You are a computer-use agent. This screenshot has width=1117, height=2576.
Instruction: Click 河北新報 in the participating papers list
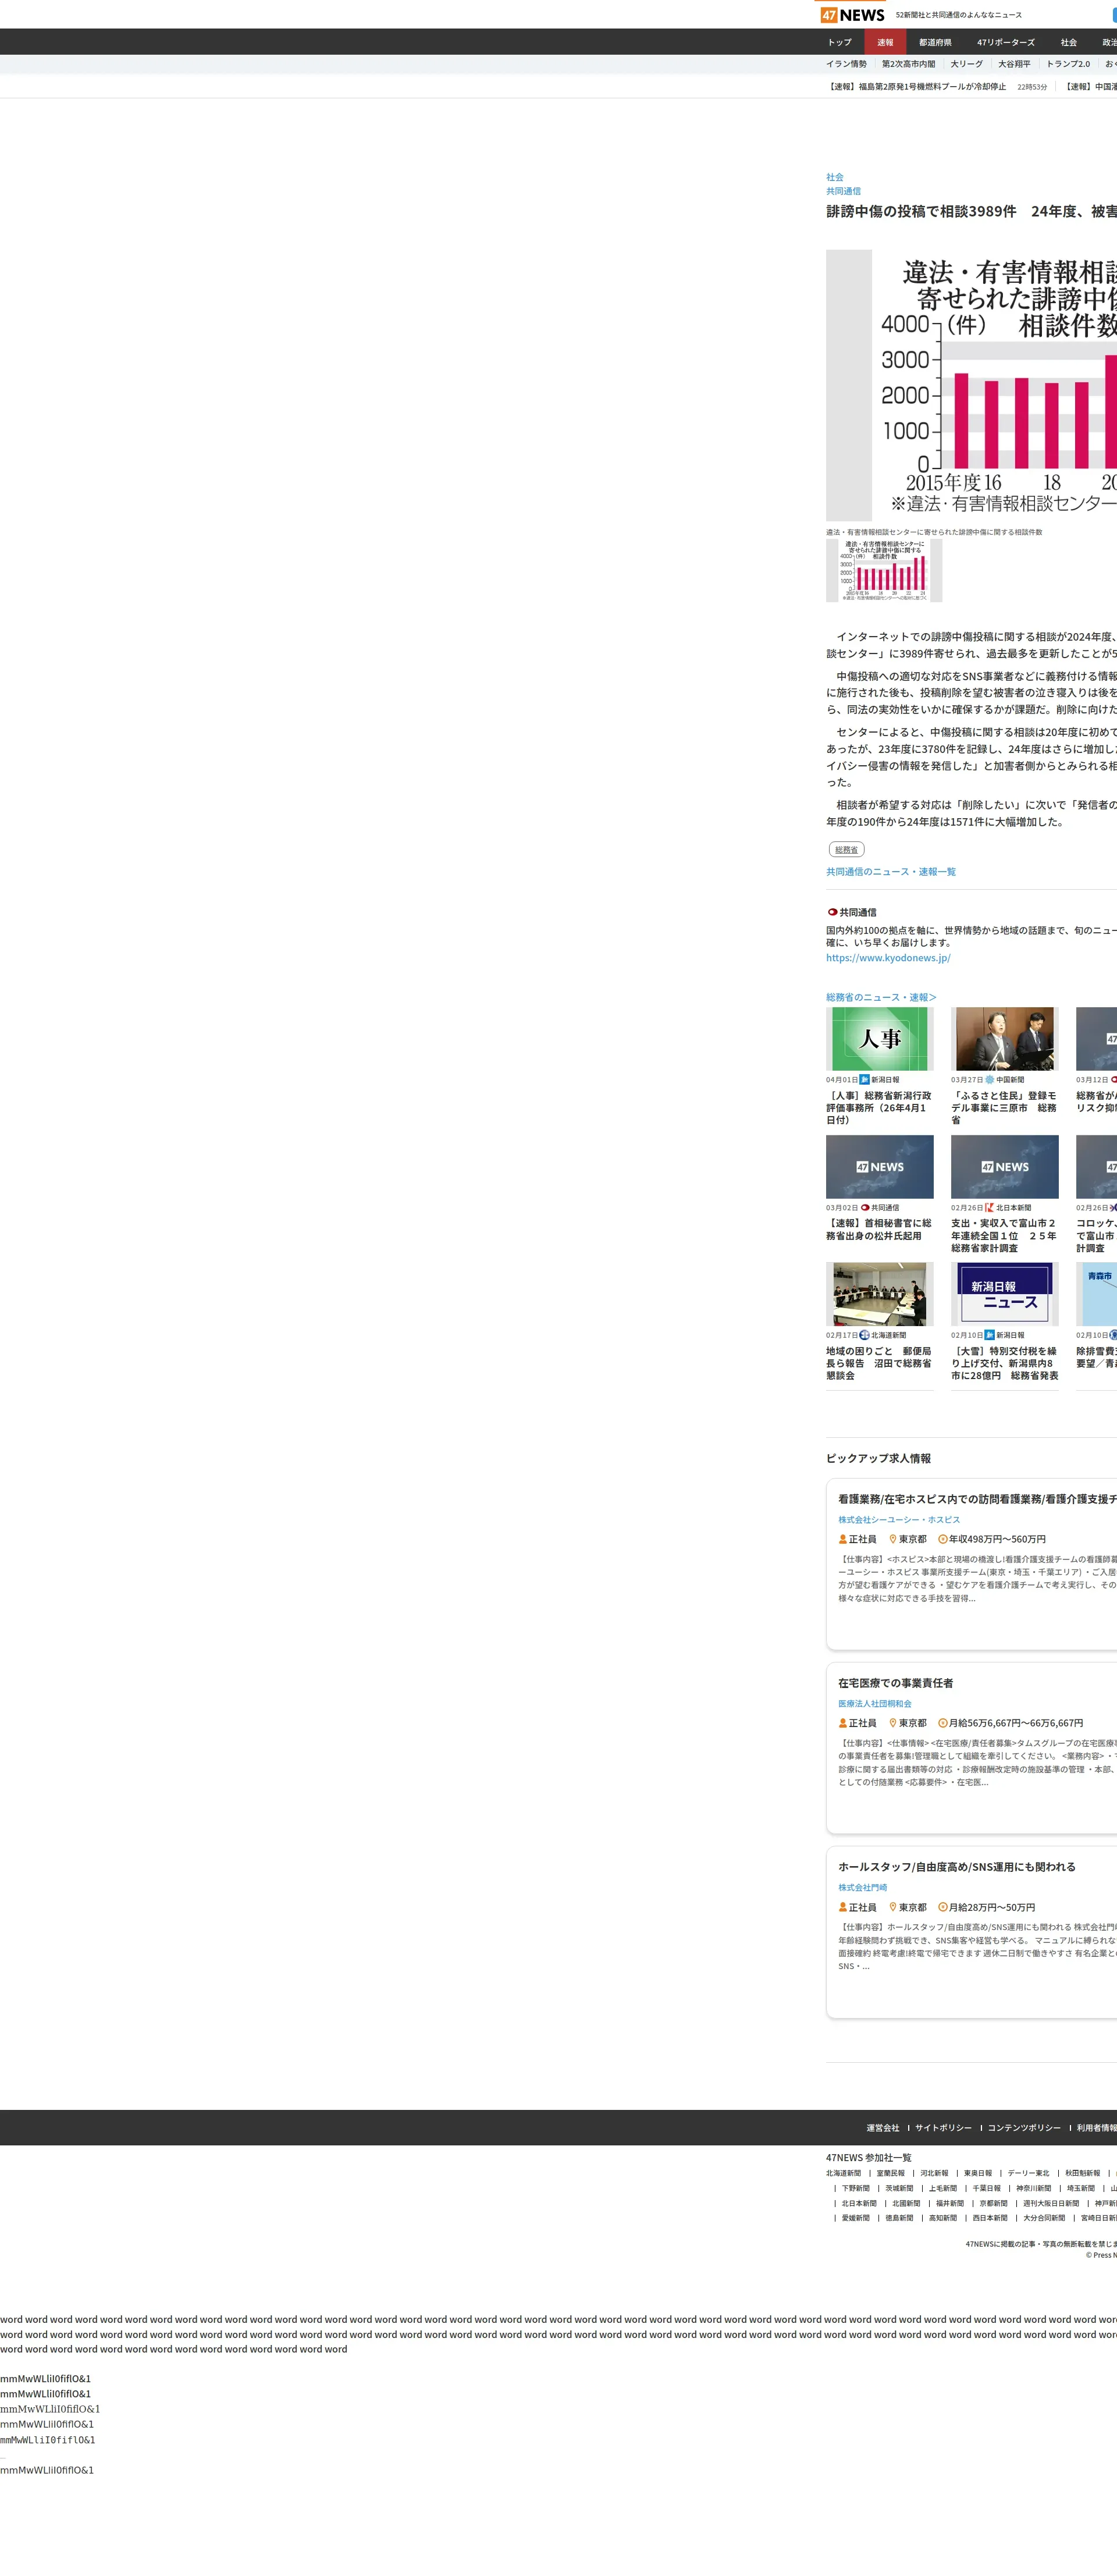click(934, 2173)
